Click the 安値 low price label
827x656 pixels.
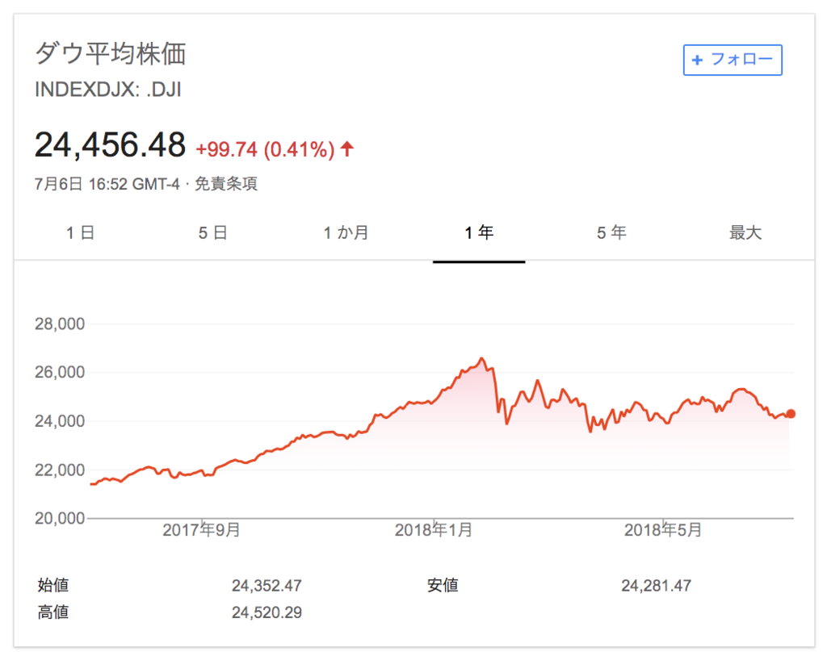tap(443, 585)
